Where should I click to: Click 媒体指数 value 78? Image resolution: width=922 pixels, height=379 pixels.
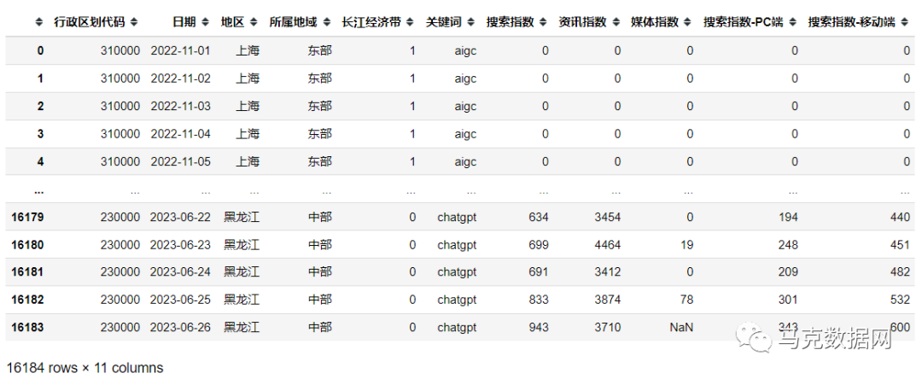686,300
